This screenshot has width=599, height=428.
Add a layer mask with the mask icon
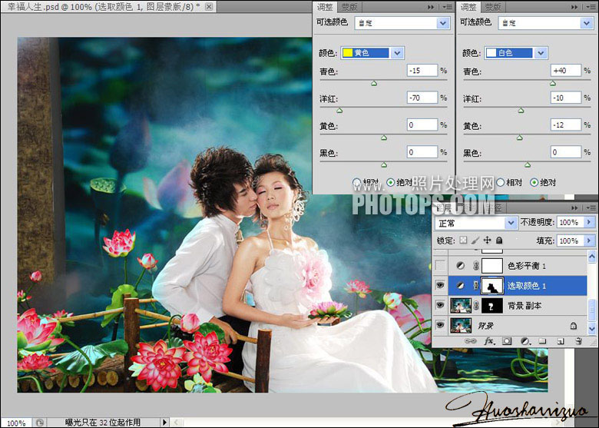pyautogui.click(x=507, y=341)
